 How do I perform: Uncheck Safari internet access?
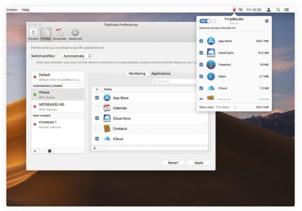coord(201,76)
